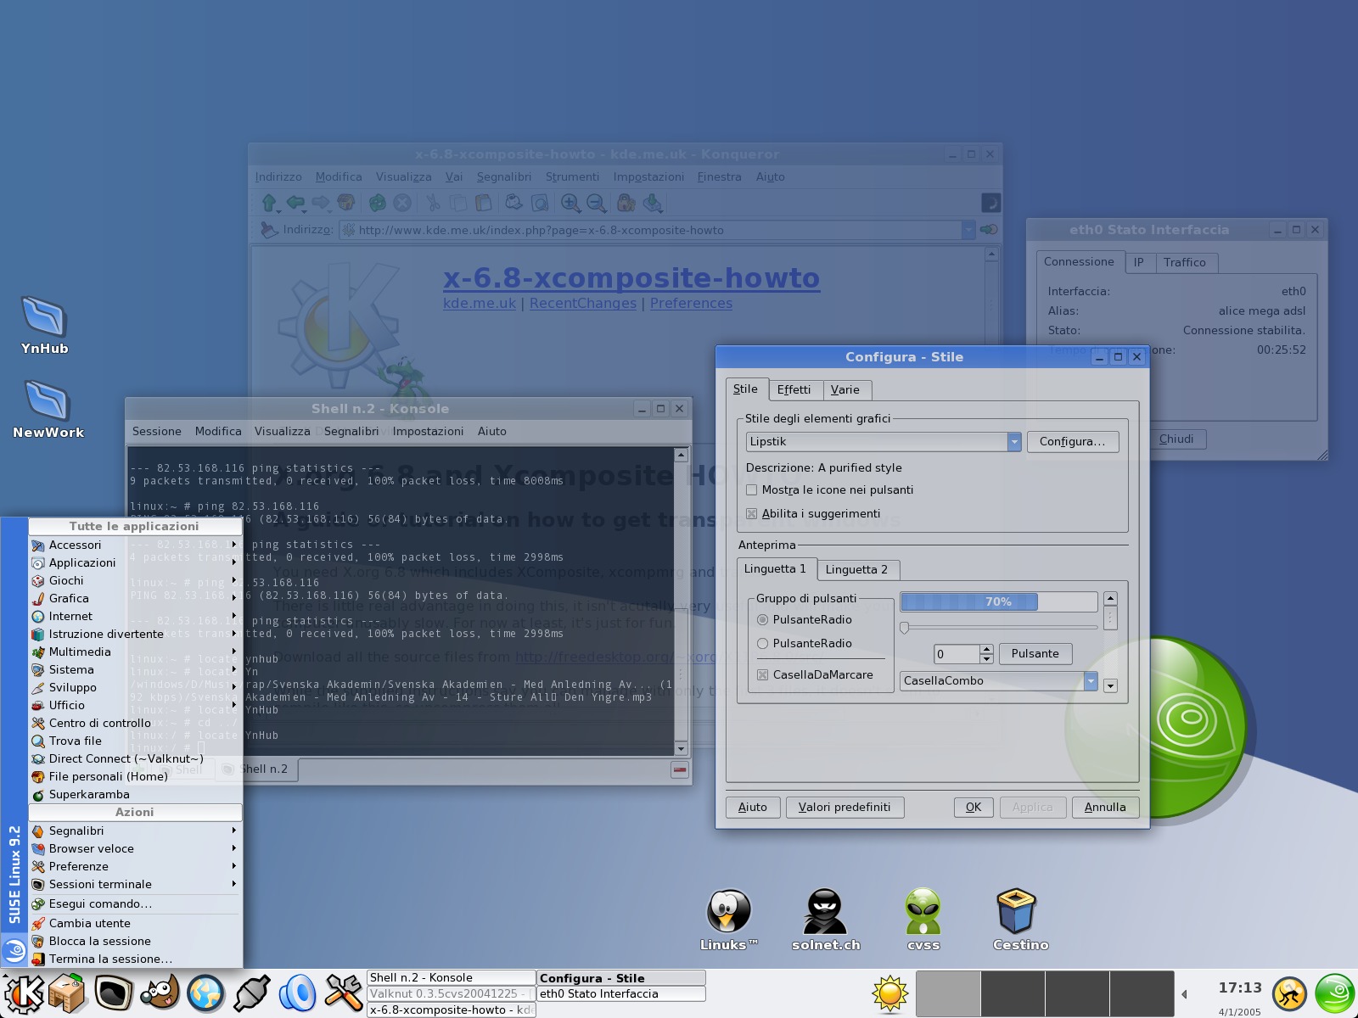Screen dimensions: 1358x1018
Task: Open Konqueror Strumenti menu
Action: click(572, 176)
